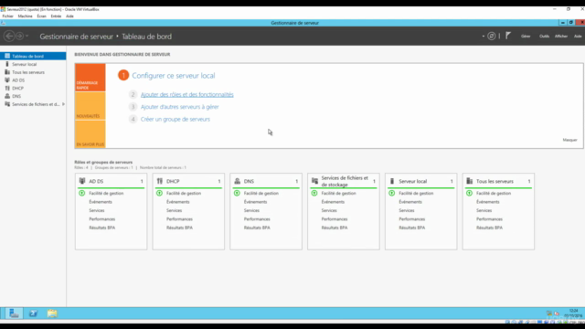Viewport: 585px width, 329px height.
Task: Open VirtualBox Machine menu
Action: click(x=25, y=16)
